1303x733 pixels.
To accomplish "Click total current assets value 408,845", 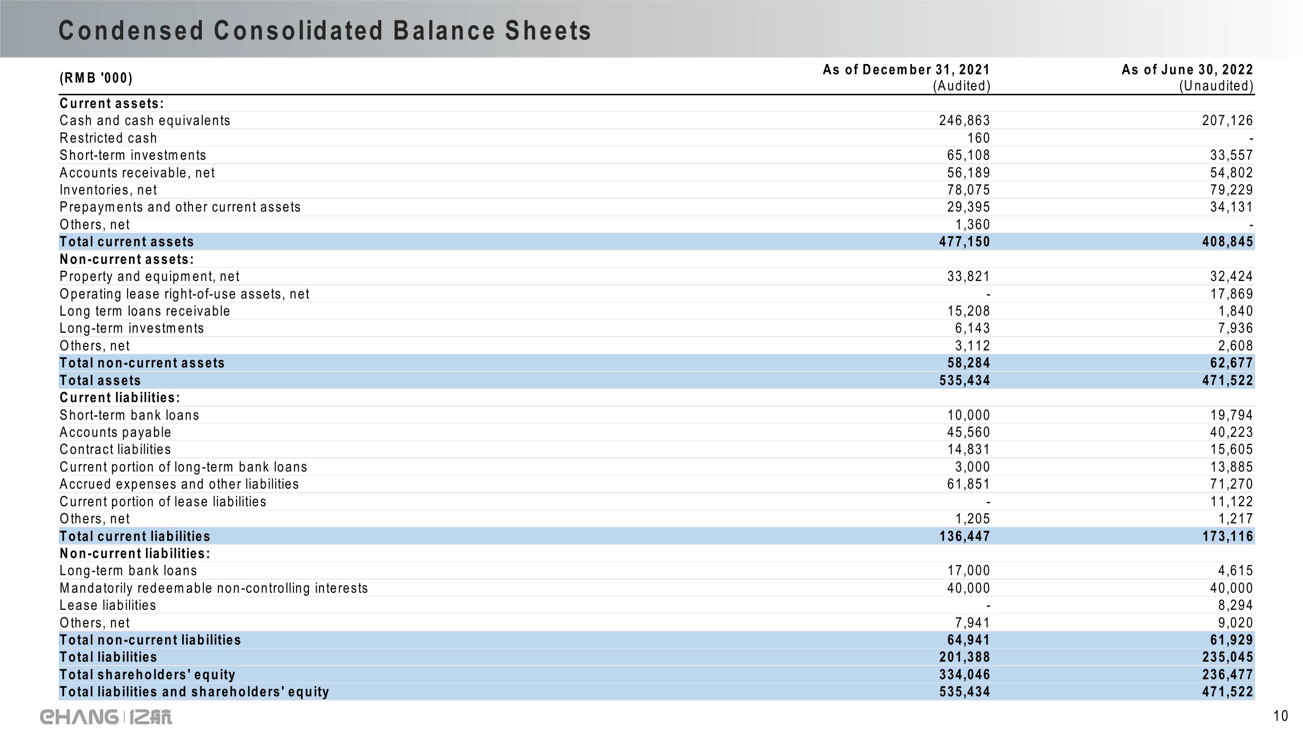I will click(1228, 242).
